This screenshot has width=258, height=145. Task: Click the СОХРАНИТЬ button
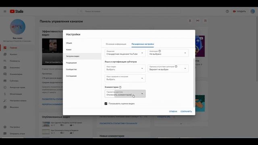(x=186, y=112)
